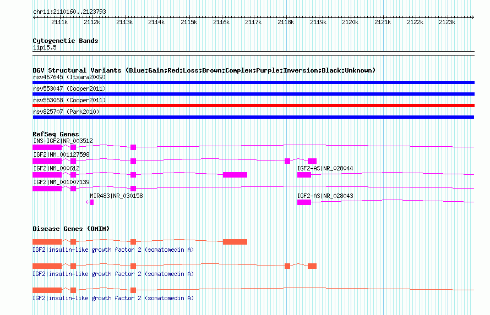The height and width of the screenshot is (315, 490).
Task: Select the Disease Genes (OMIM) track title
Action: point(71,229)
